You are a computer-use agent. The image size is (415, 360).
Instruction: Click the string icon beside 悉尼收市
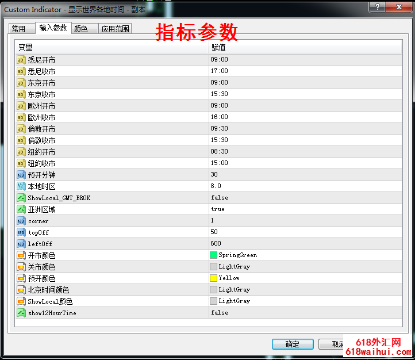pyautogui.click(x=21, y=71)
